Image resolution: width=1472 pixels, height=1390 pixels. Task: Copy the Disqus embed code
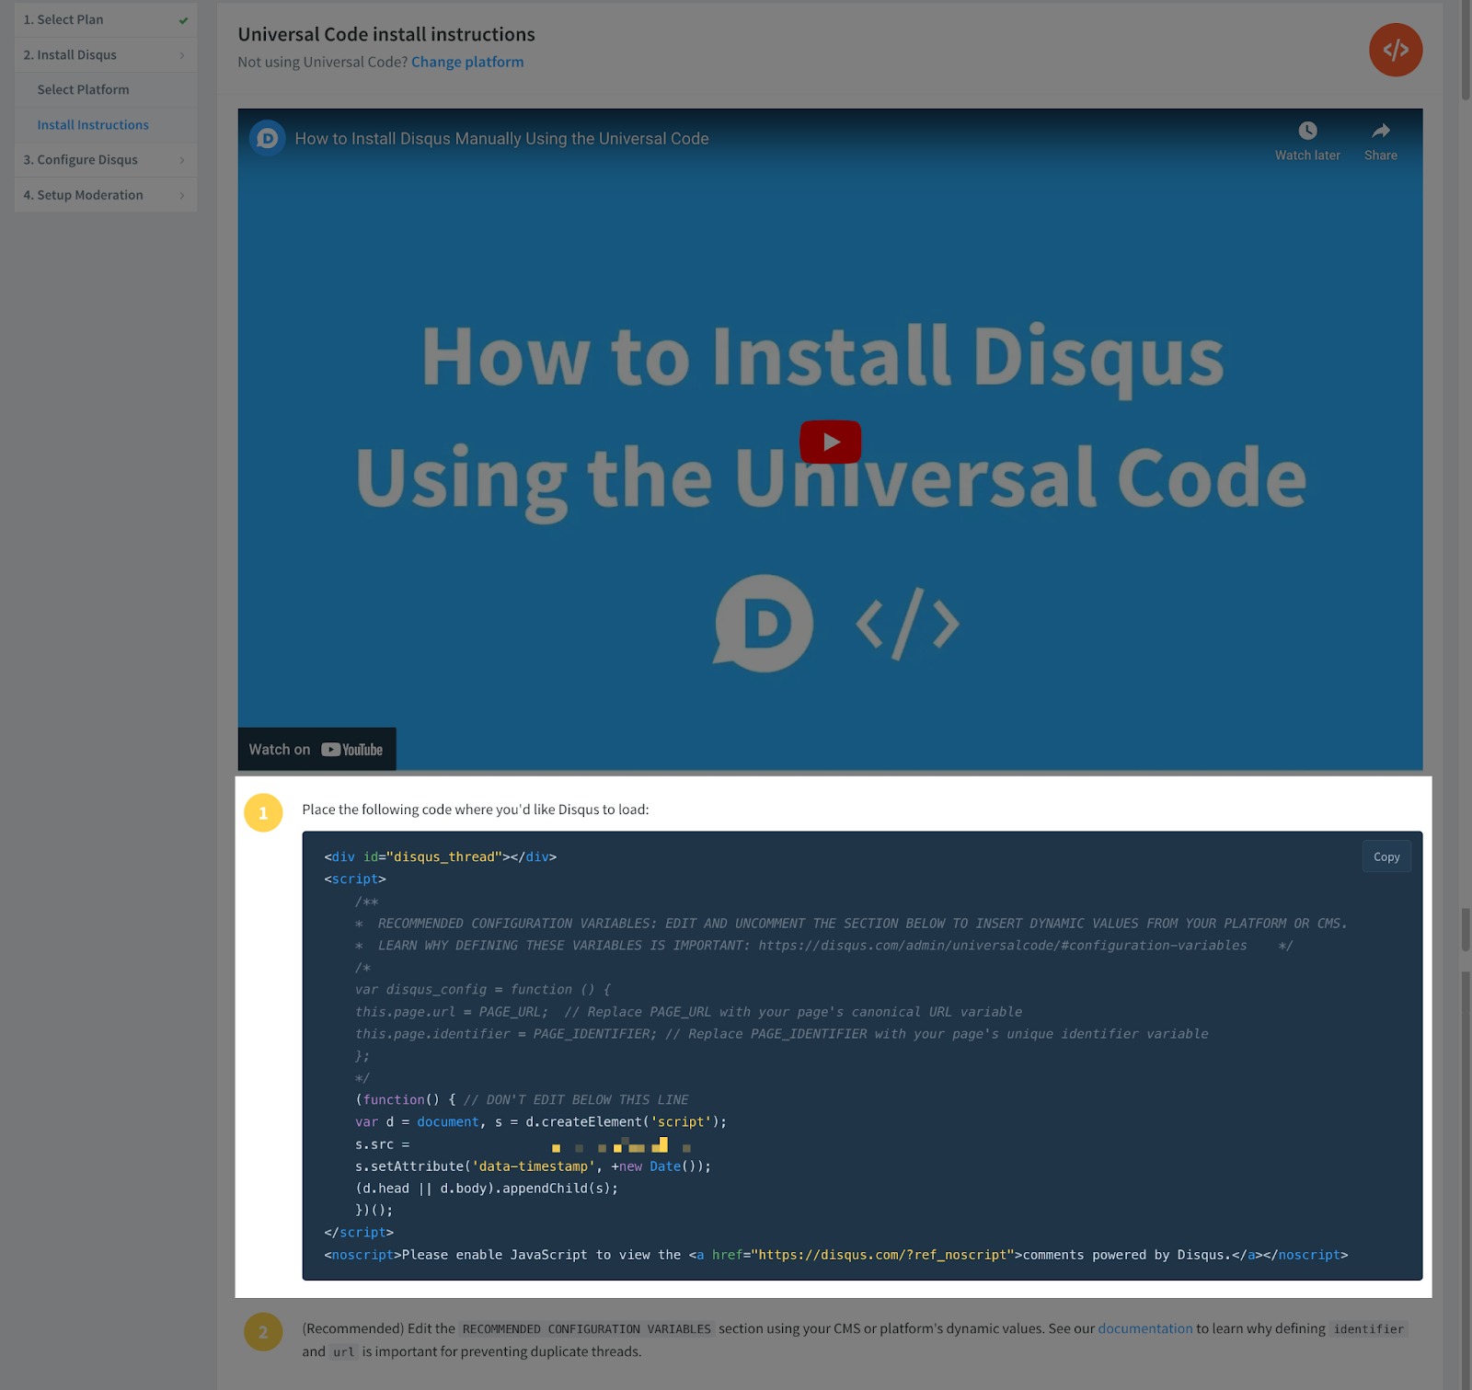click(x=1386, y=856)
